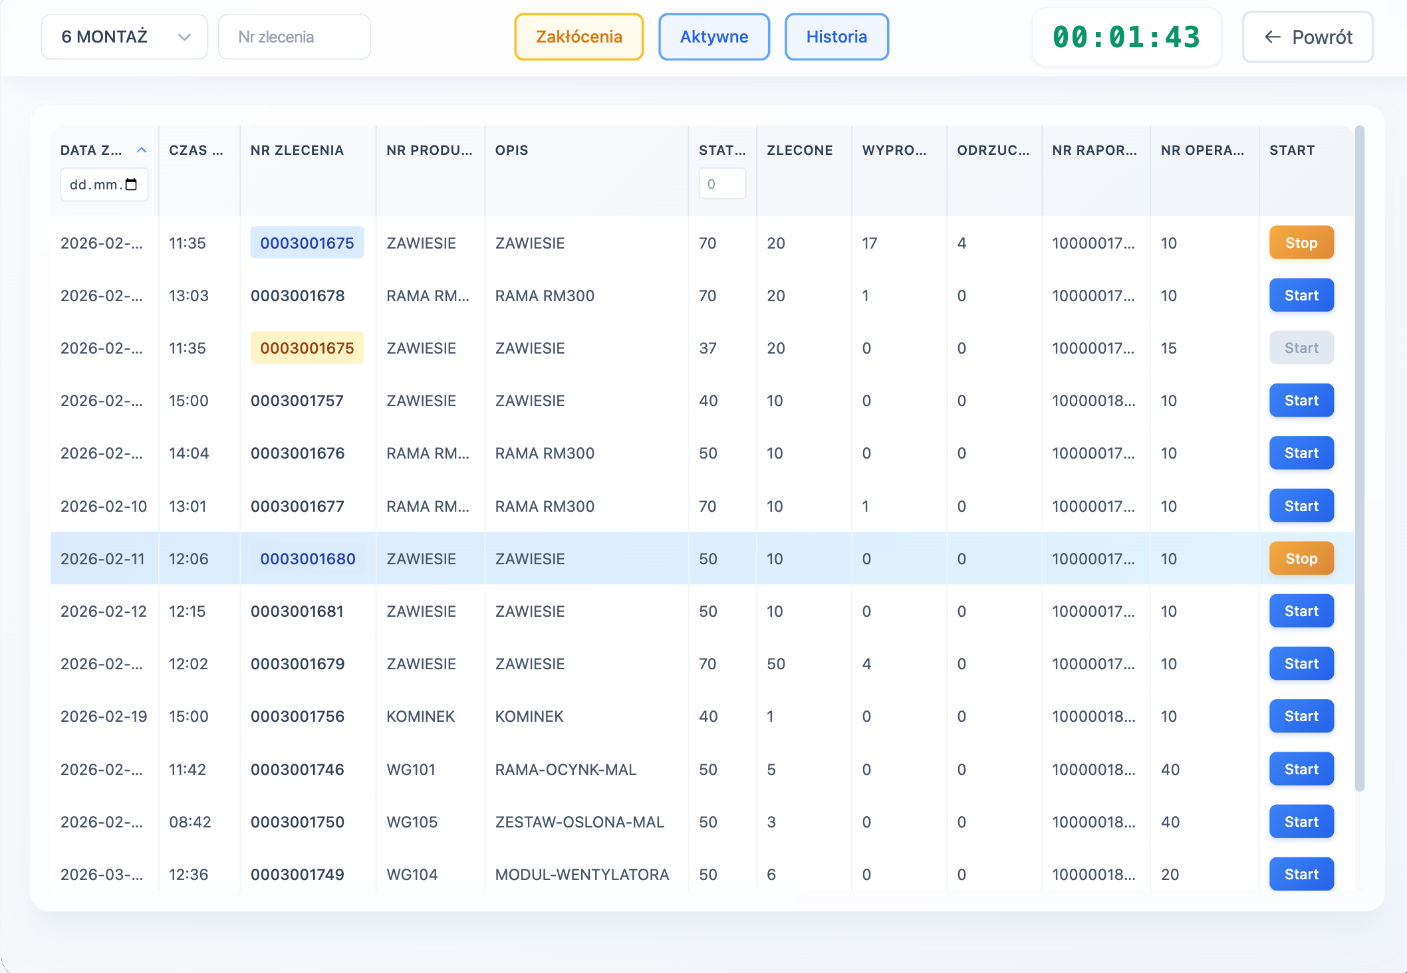Sort by the NR ZLECENIA column header
1407x973 pixels.
297,150
